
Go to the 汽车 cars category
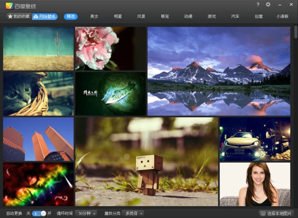point(235,17)
